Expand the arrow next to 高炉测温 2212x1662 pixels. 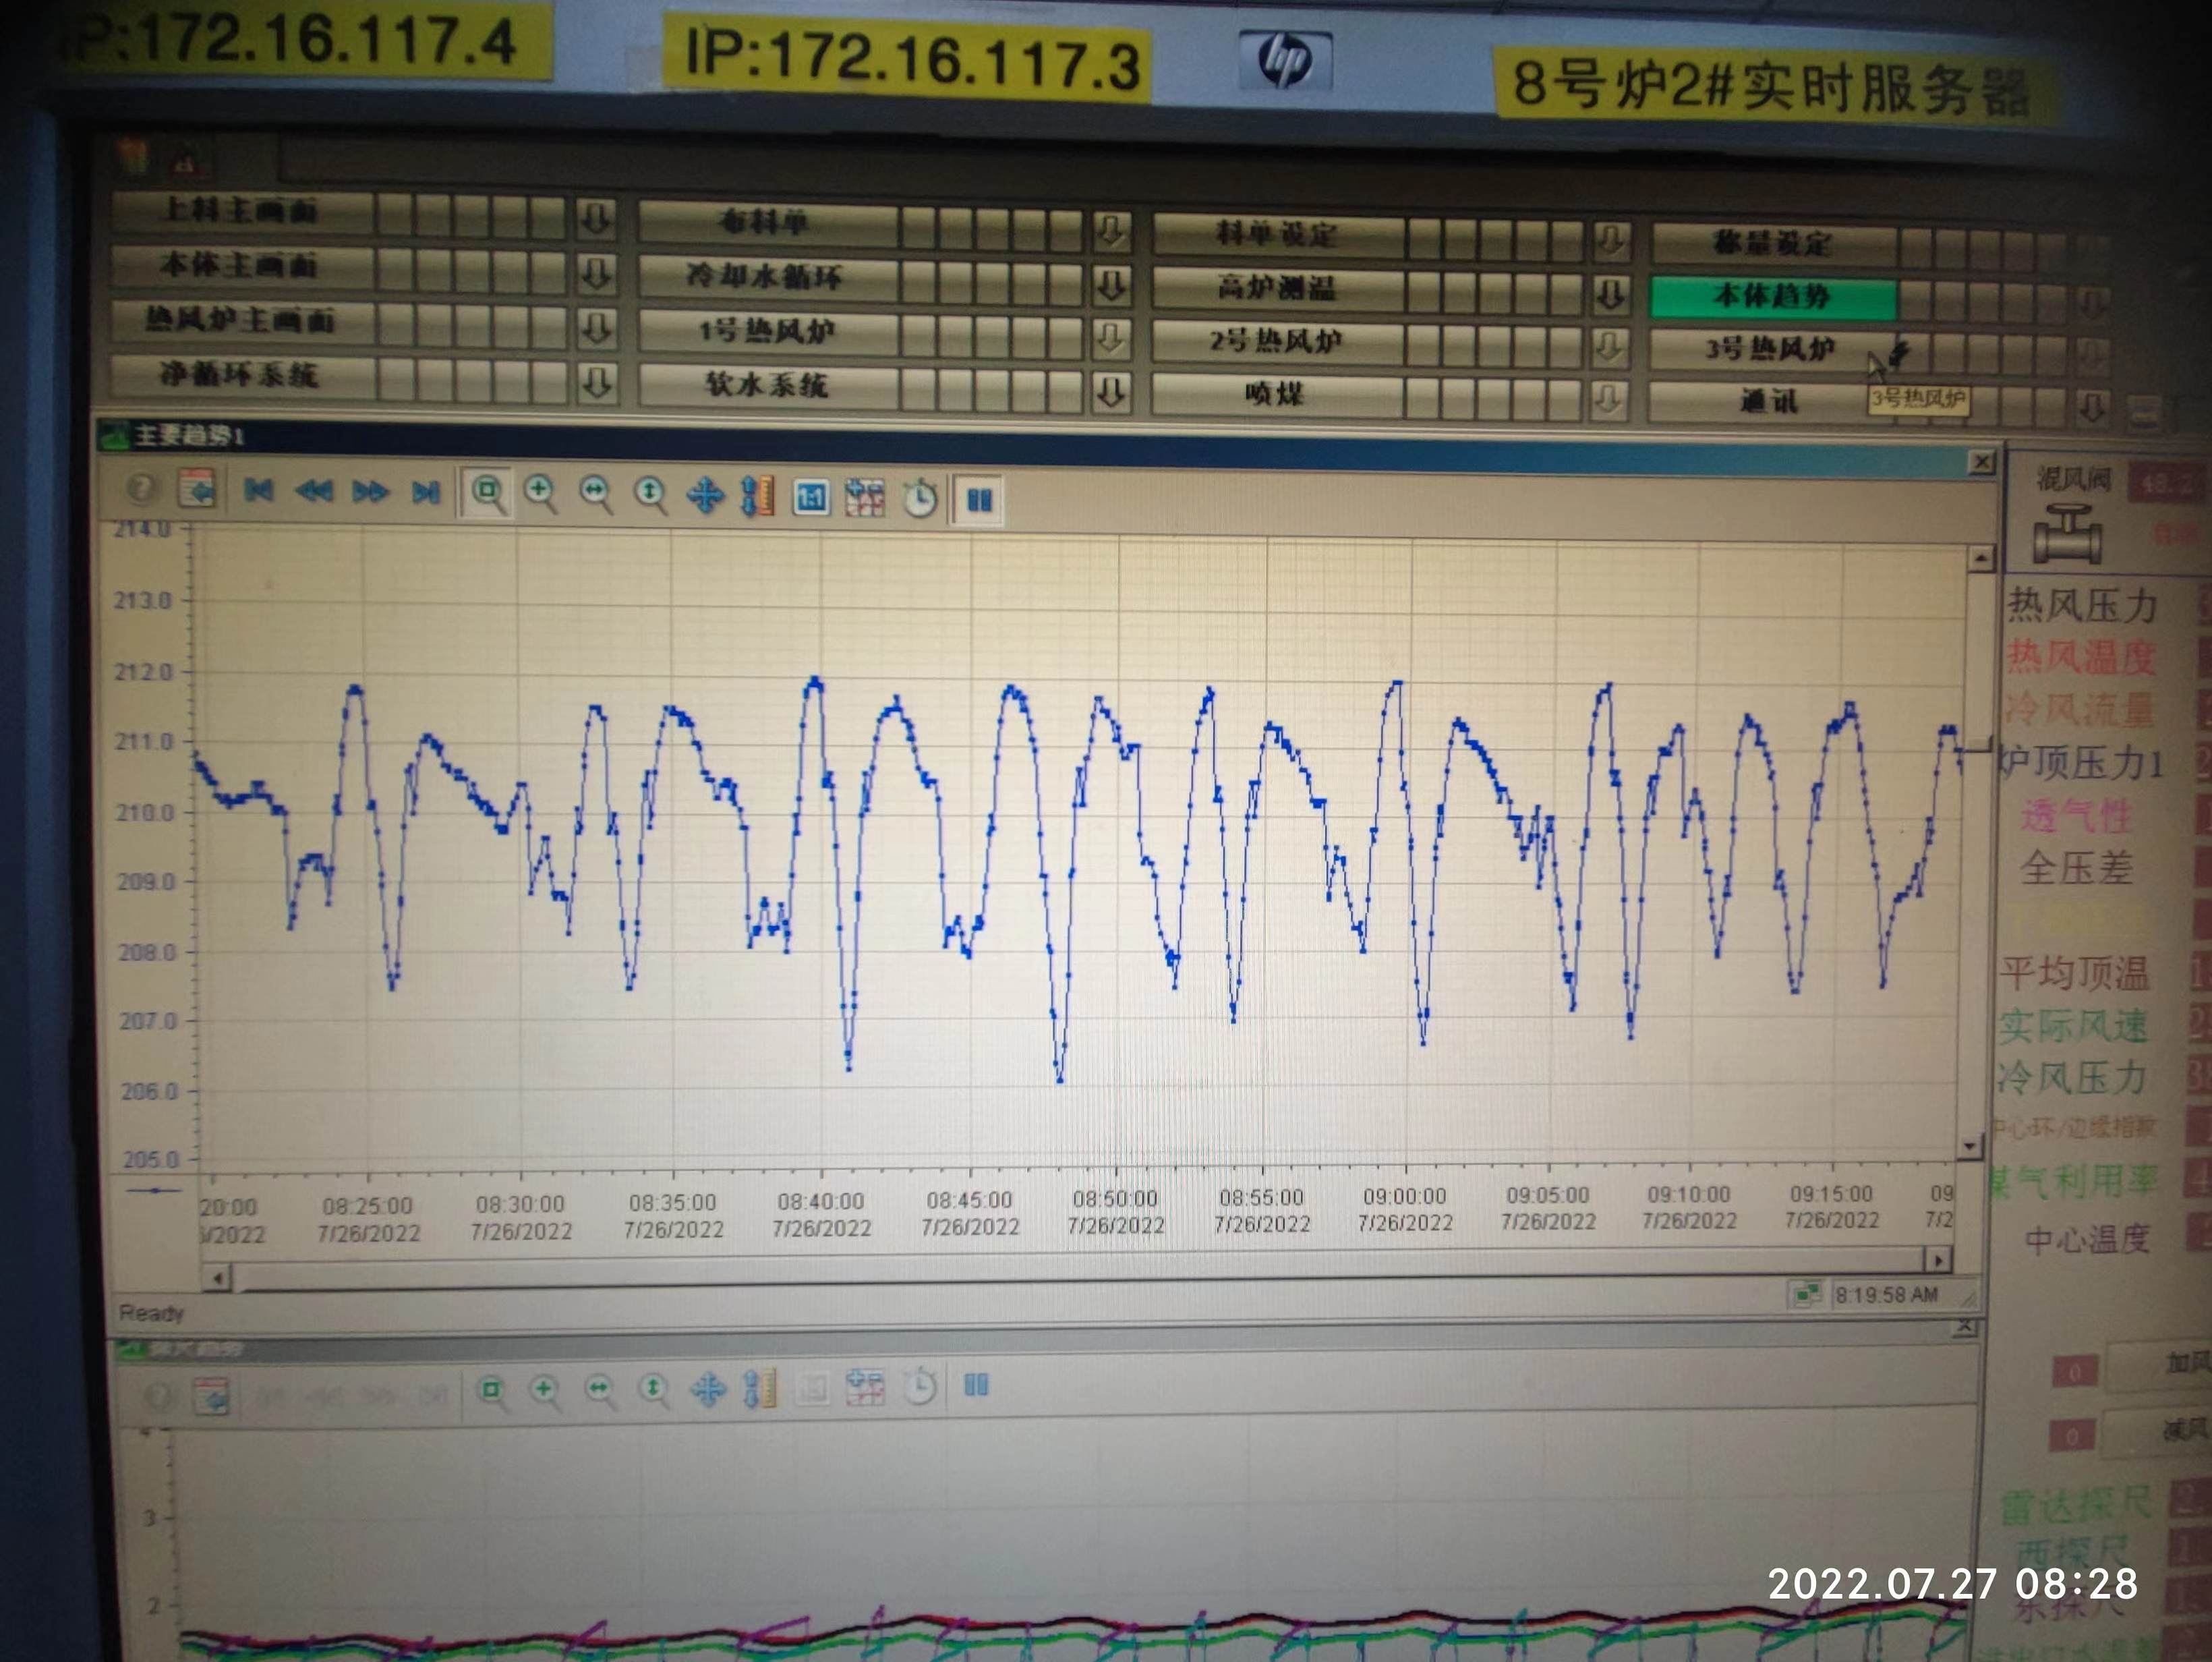click(x=1609, y=294)
